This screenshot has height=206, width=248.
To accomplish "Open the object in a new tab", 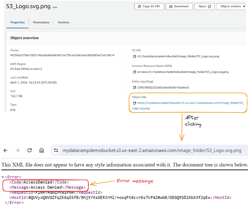I will coord(204,6).
